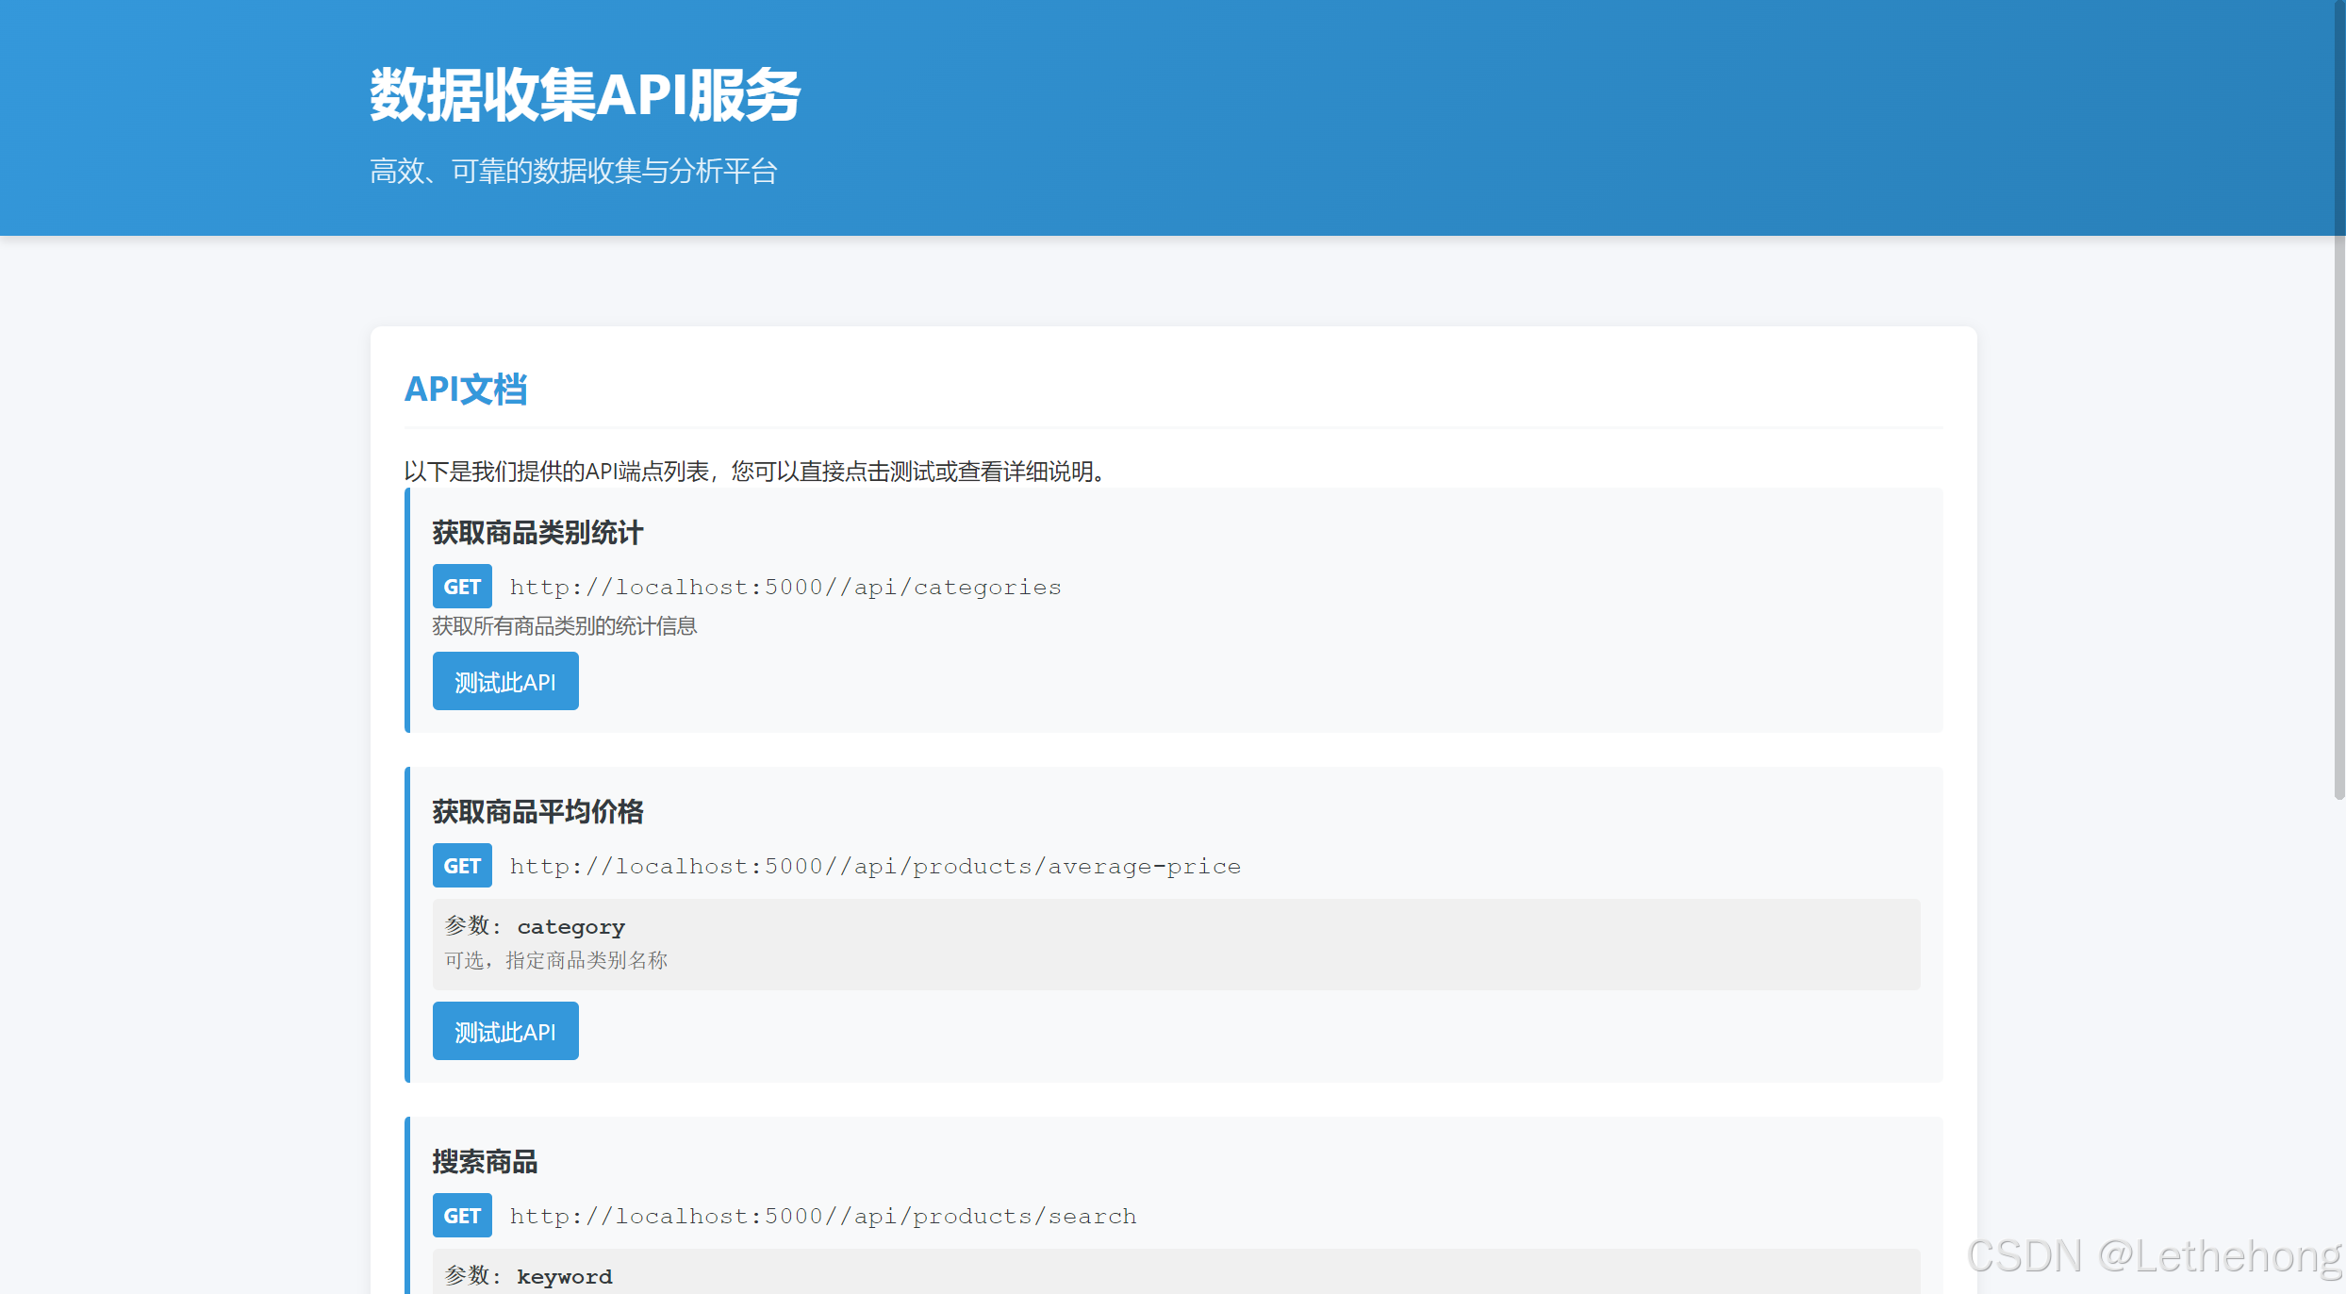Click GET badge for categories endpoint
Image resolution: width=2346 pixels, height=1294 pixels.
point(462,587)
